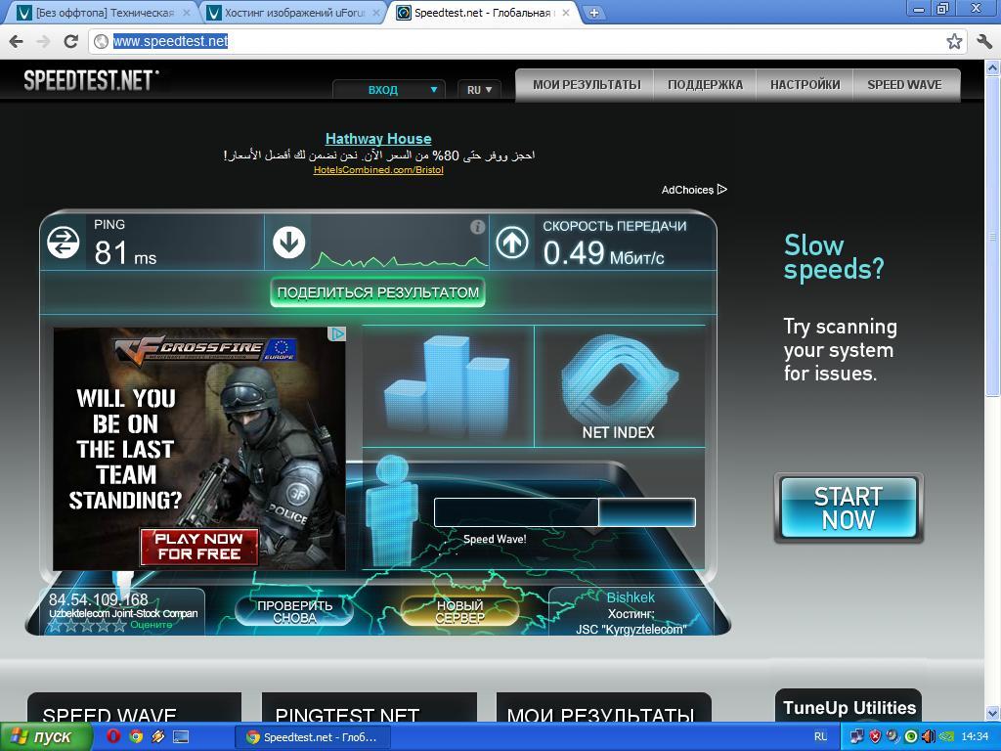Open the network connections tray icon
The height and width of the screenshot is (751, 1001).
coord(856,737)
